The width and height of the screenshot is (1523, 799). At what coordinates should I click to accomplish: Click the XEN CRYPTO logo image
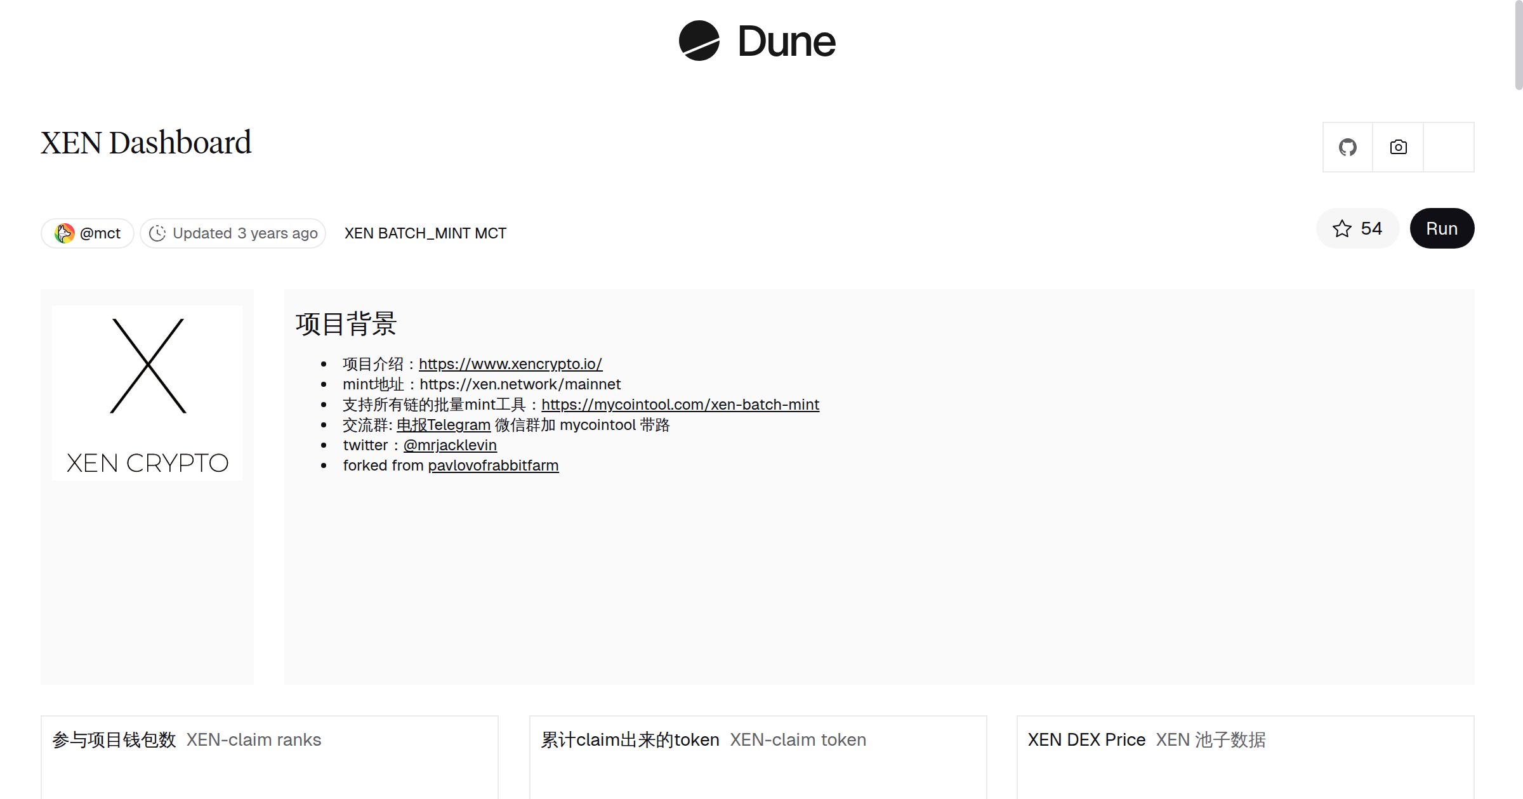point(147,393)
